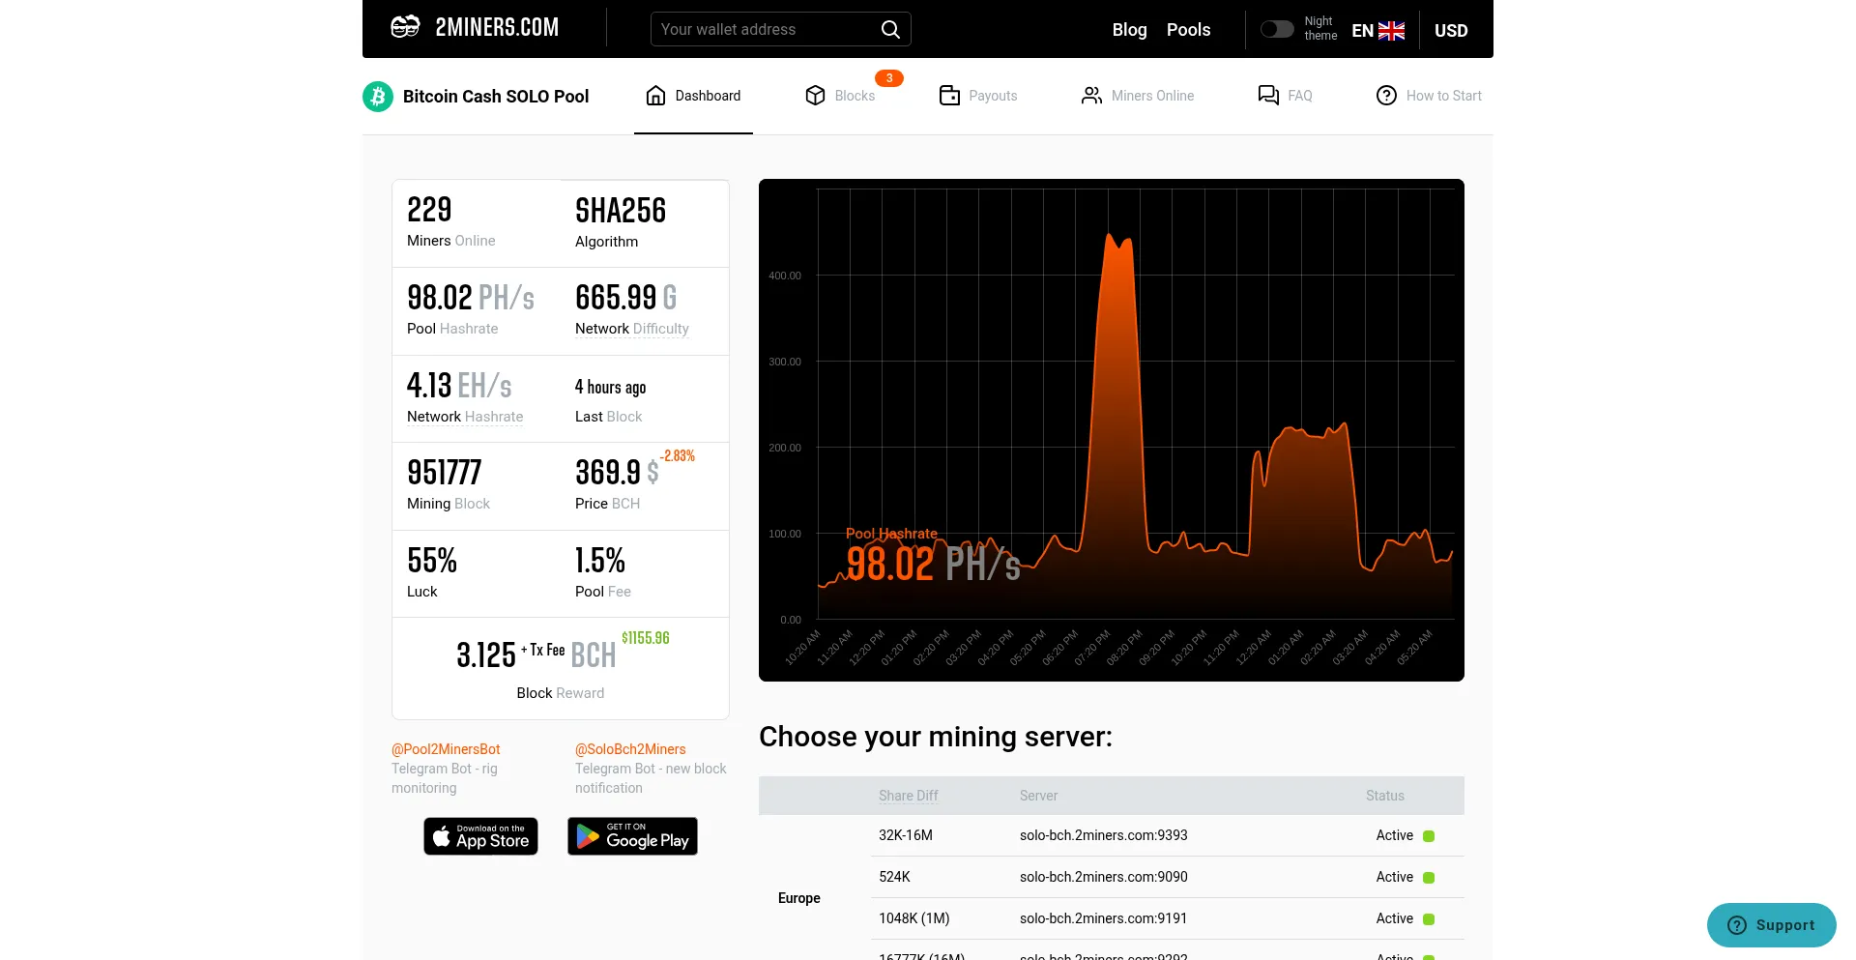Click the 400.00 y-axis label on chart

click(x=785, y=276)
